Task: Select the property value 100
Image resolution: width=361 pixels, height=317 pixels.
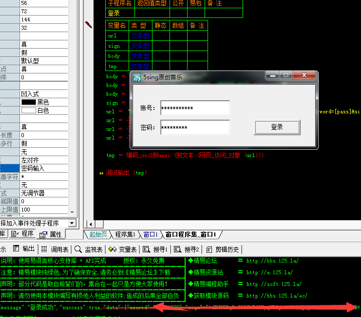Action: pyautogui.click(x=44, y=210)
